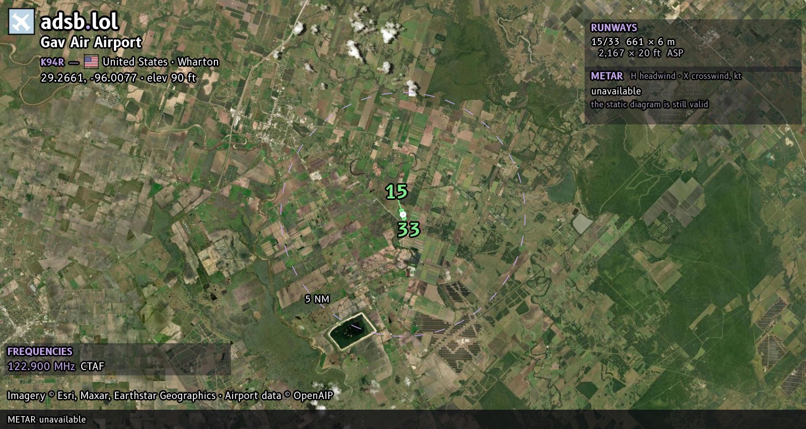Click the METAR panel heading
806x429 pixels.
[x=607, y=76]
